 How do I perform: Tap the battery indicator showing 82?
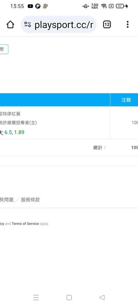tap(120, 6)
